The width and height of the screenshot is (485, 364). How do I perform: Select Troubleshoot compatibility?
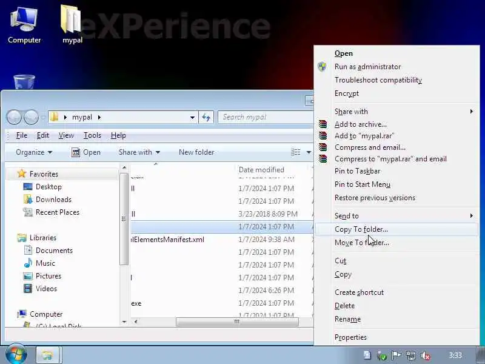pyautogui.click(x=396, y=80)
